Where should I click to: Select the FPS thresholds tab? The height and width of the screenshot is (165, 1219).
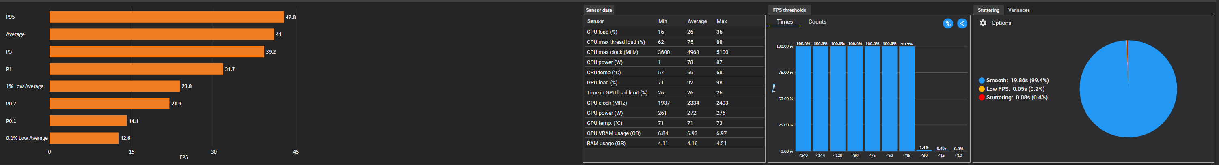(x=789, y=10)
